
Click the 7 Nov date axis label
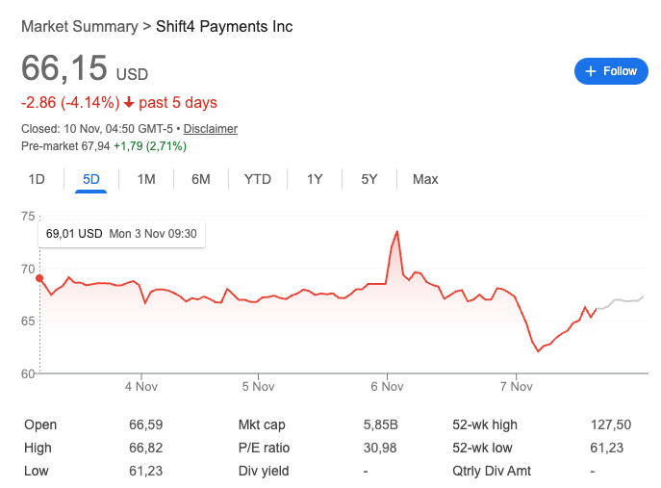coord(517,387)
